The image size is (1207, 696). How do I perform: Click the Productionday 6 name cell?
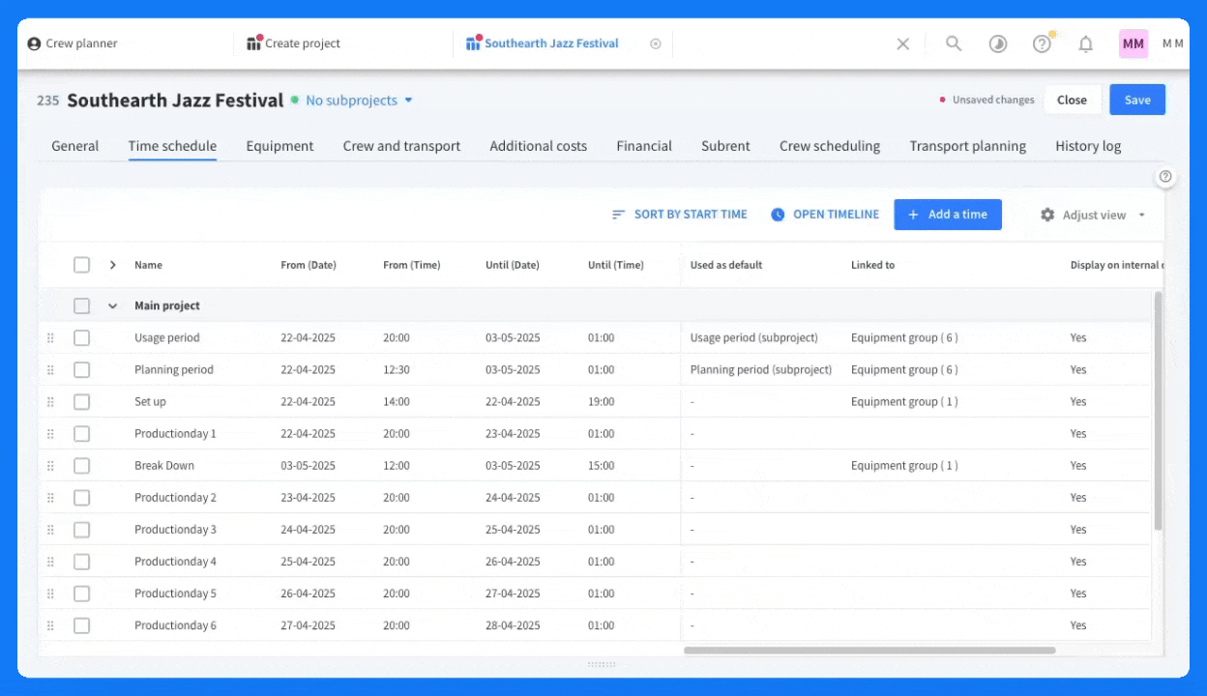click(x=175, y=625)
